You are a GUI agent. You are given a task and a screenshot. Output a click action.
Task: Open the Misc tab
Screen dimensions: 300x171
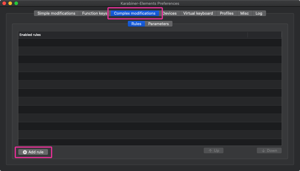pos(244,13)
